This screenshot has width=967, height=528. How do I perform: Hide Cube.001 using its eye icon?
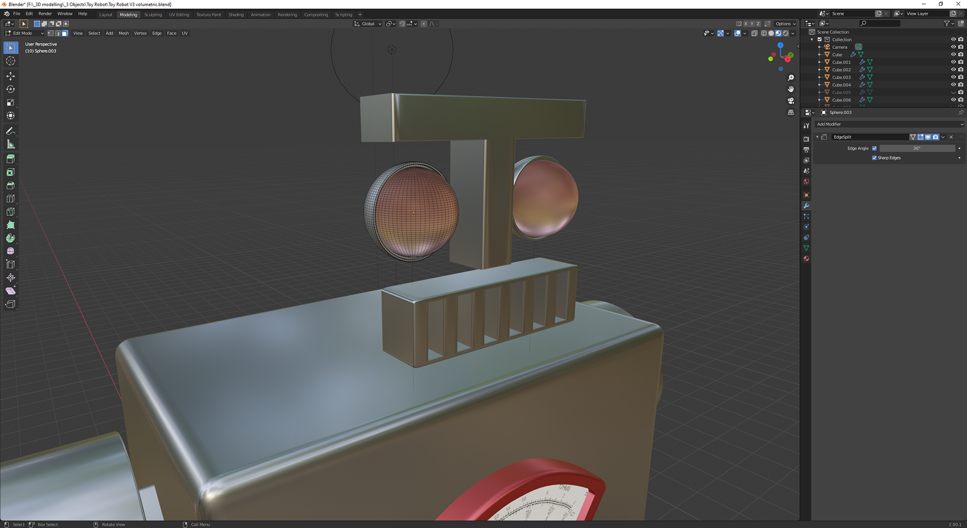pos(953,62)
